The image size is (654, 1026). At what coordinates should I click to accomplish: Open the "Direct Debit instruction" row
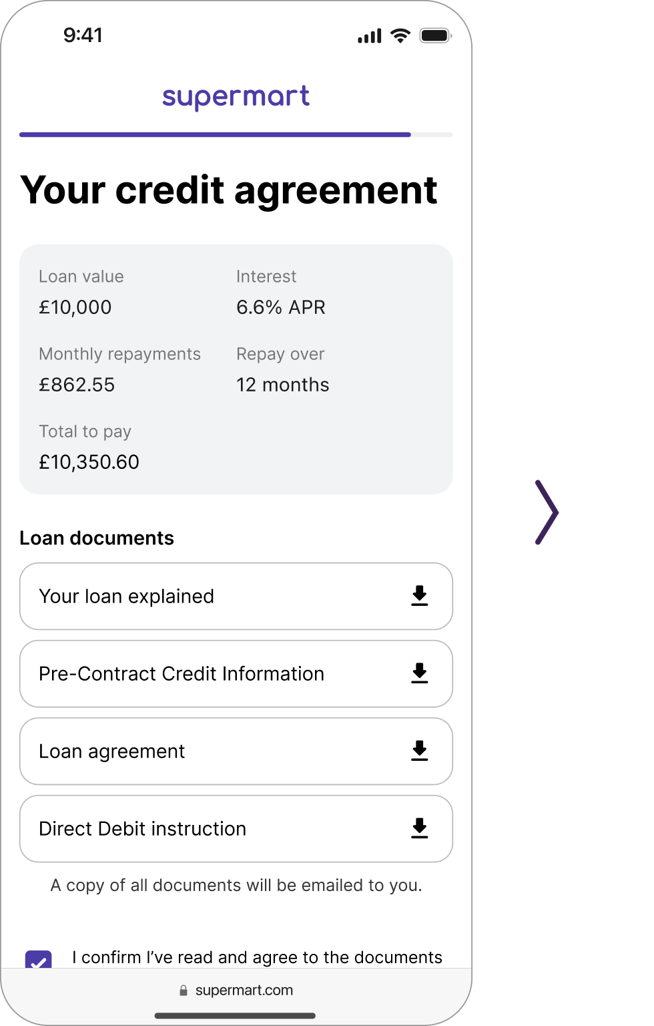[x=200, y=829]
